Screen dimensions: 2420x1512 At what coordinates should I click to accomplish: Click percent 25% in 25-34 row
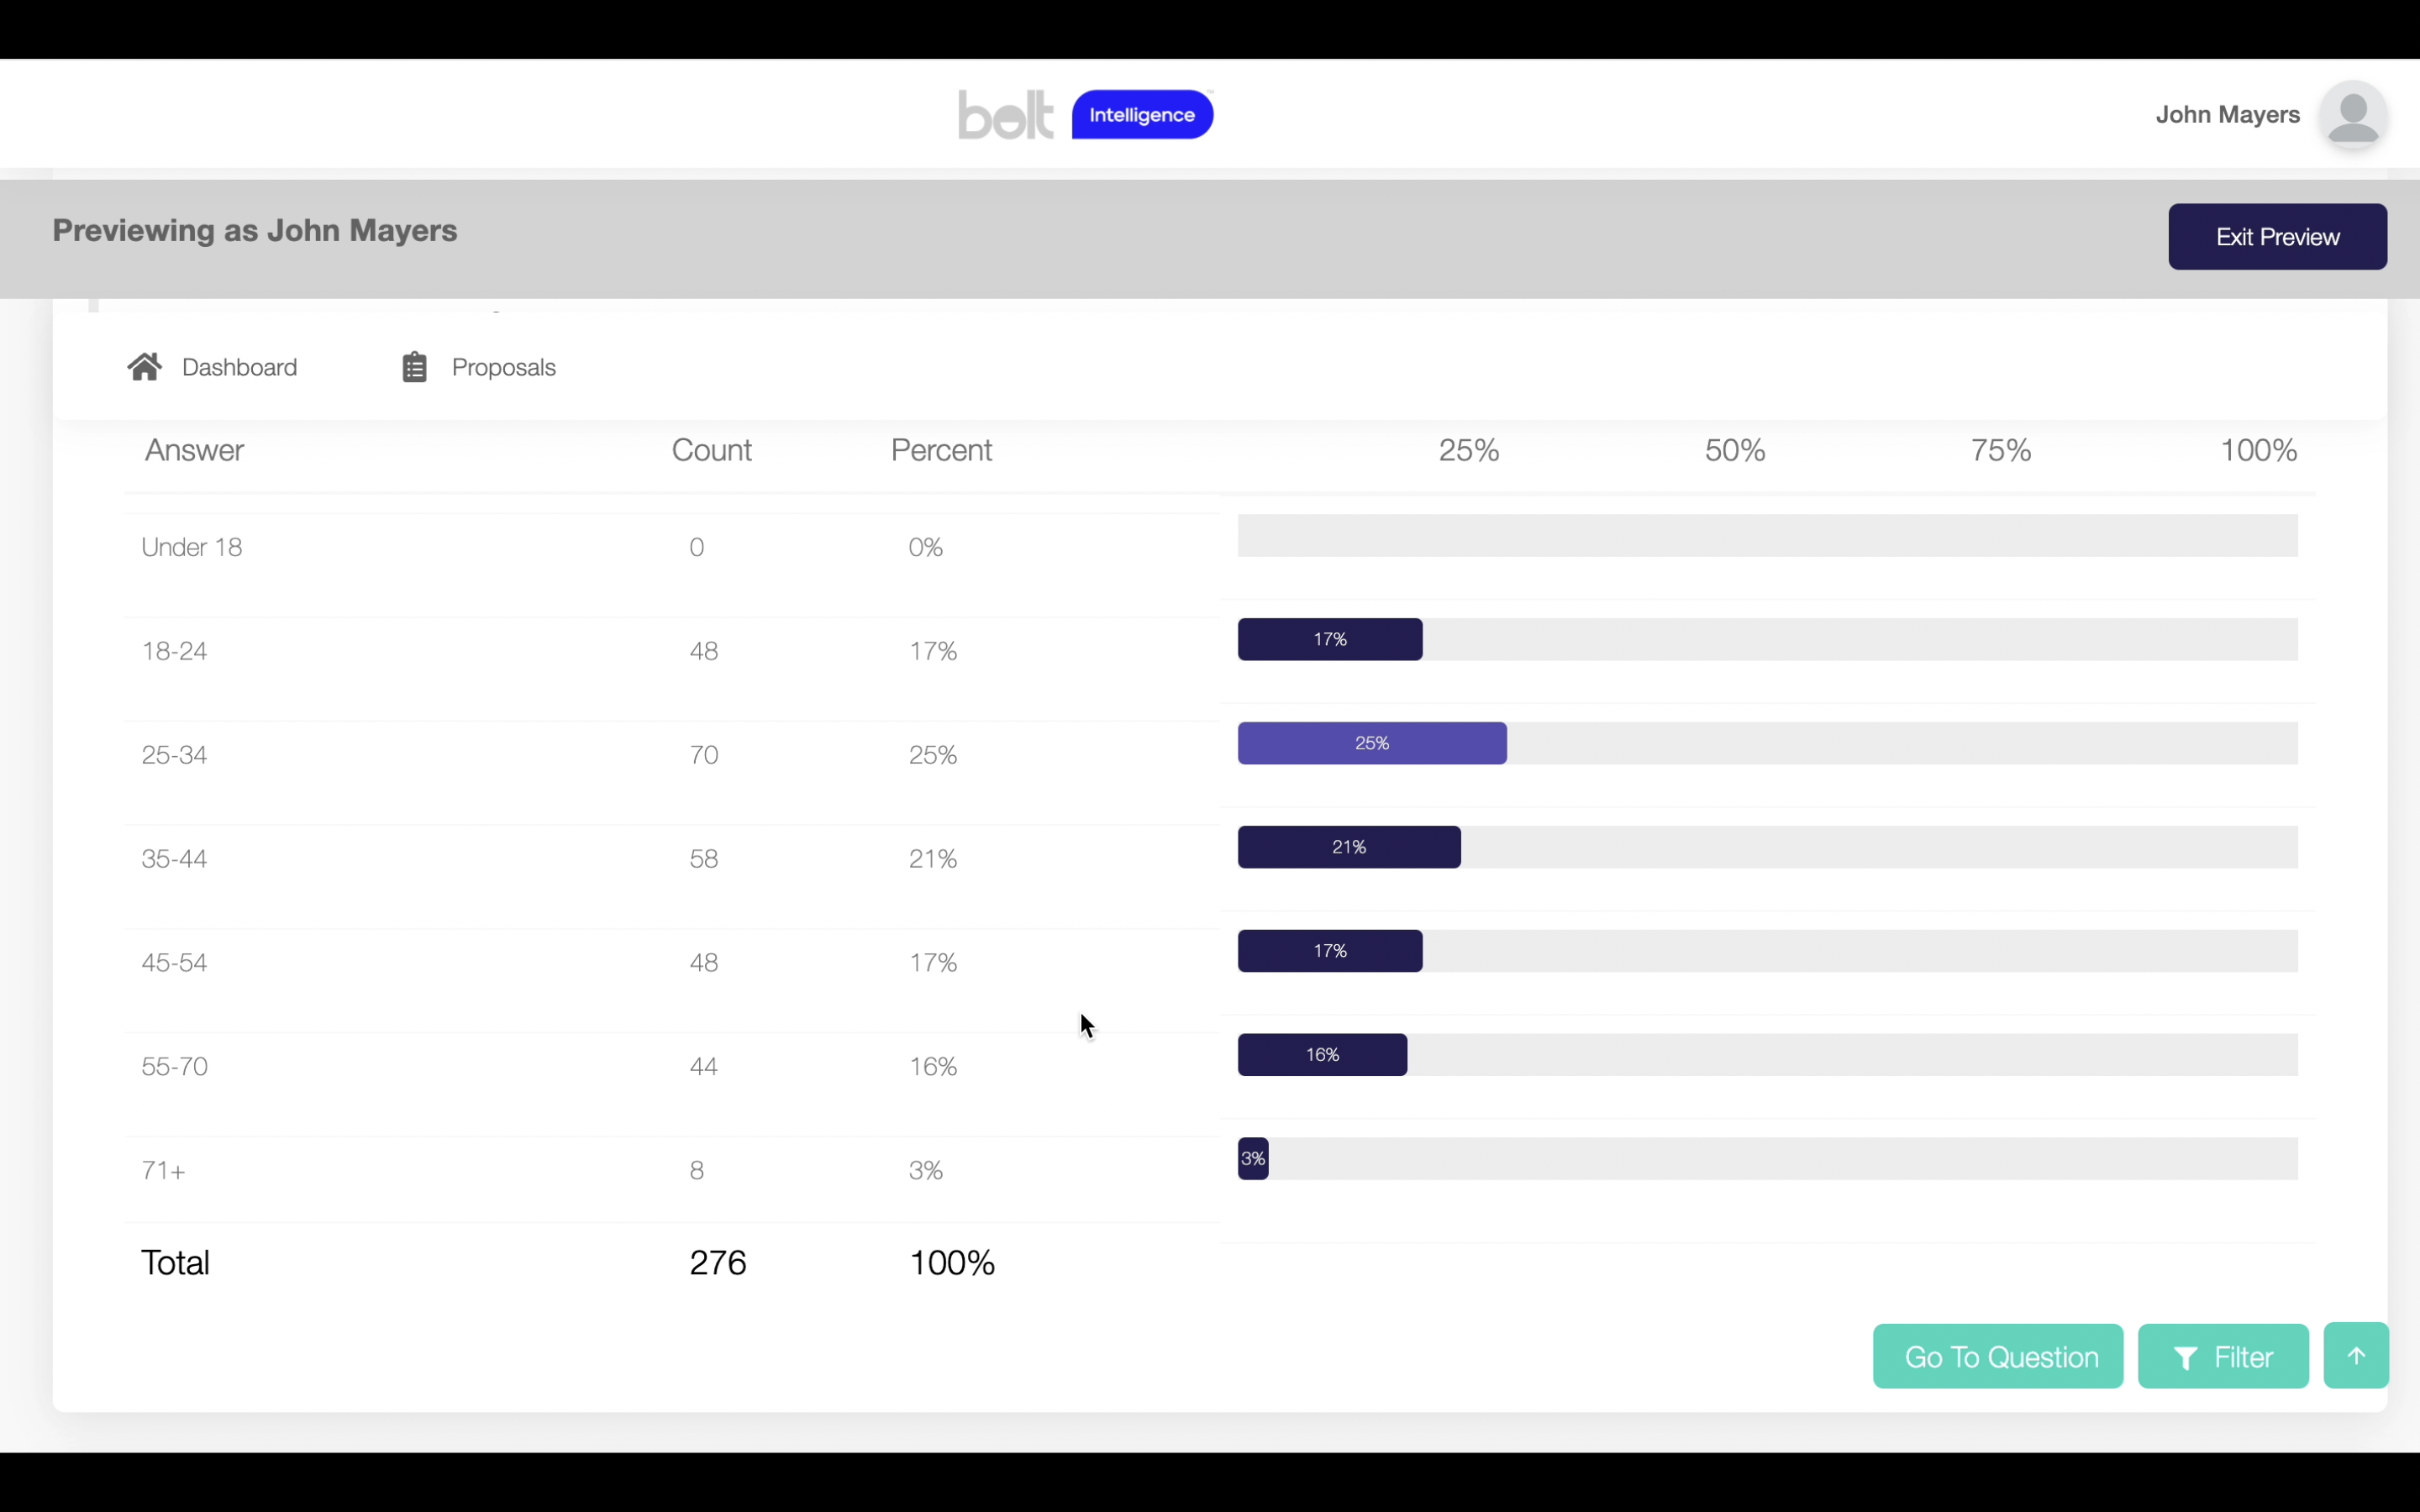933,755
